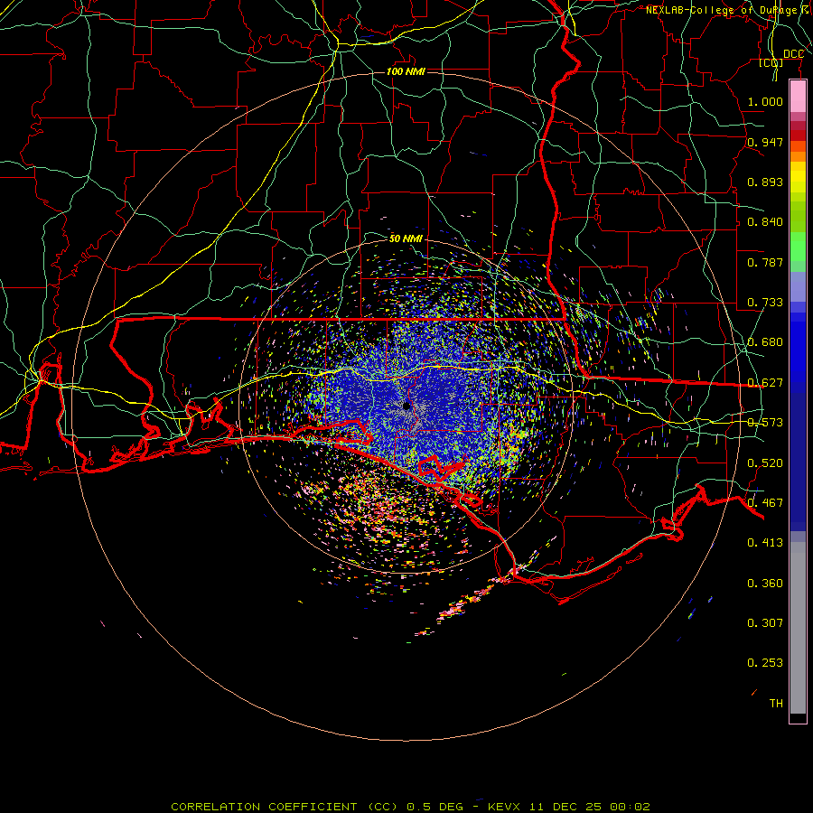
Task: Select the 0.467 colorbar value
Action: (x=765, y=503)
